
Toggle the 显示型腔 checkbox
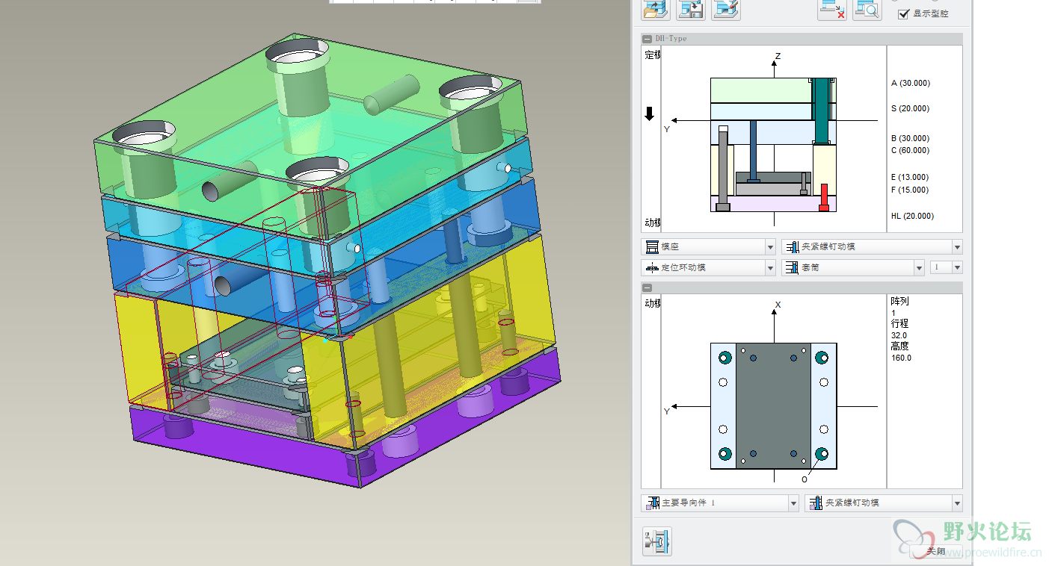(x=903, y=13)
